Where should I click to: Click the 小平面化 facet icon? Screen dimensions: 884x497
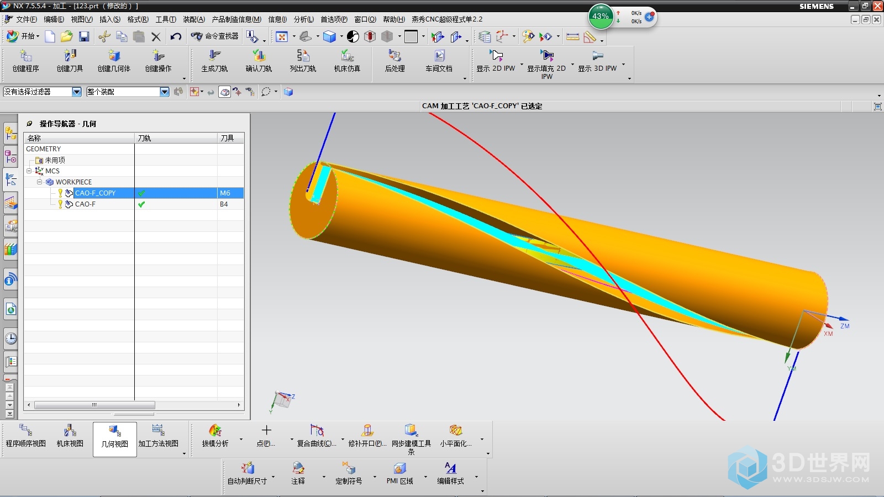pyautogui.click(x=455, y=430)
